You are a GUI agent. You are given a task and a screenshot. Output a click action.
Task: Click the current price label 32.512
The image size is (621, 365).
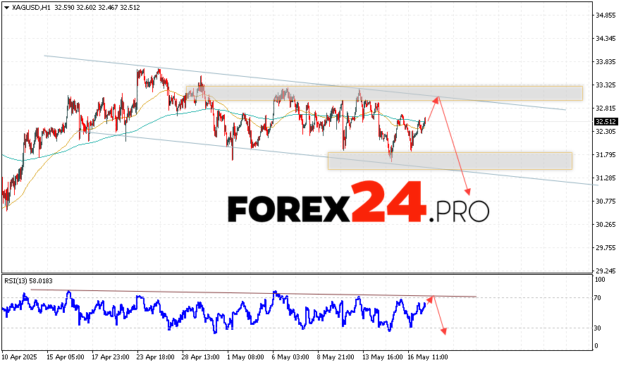click(603, 120)
